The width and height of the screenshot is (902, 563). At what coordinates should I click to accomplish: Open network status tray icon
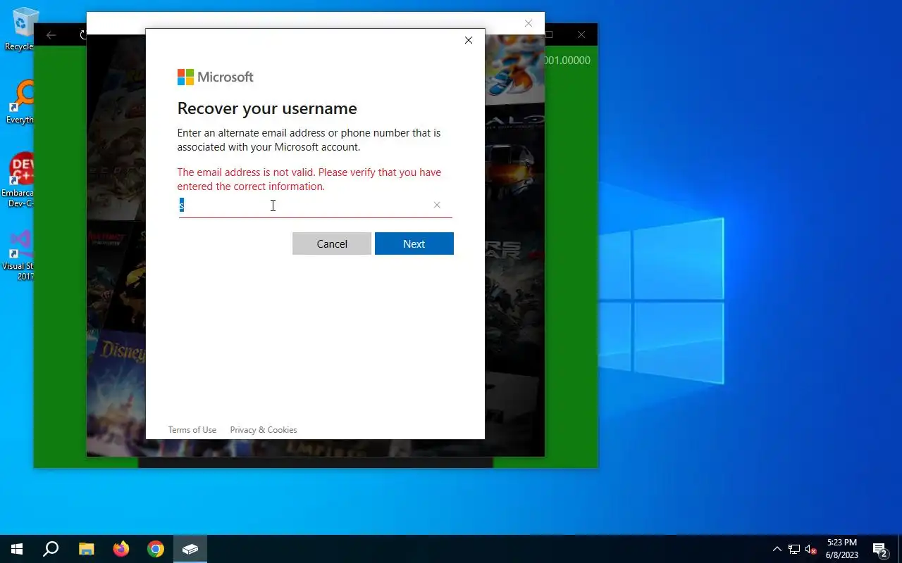(794, 549)
